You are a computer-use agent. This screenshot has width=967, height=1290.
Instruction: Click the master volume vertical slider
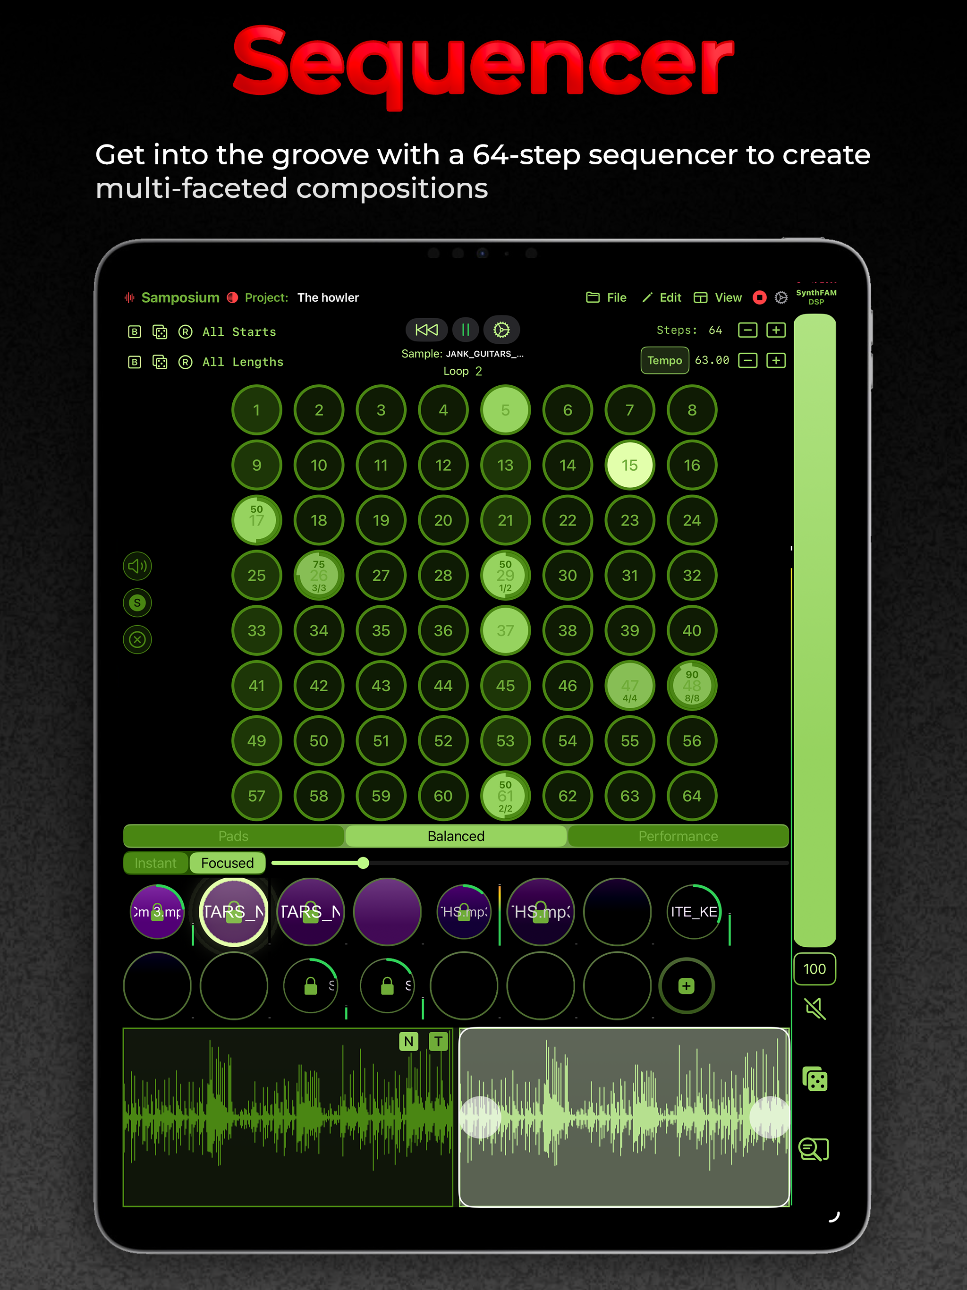[x=815, y=630]
